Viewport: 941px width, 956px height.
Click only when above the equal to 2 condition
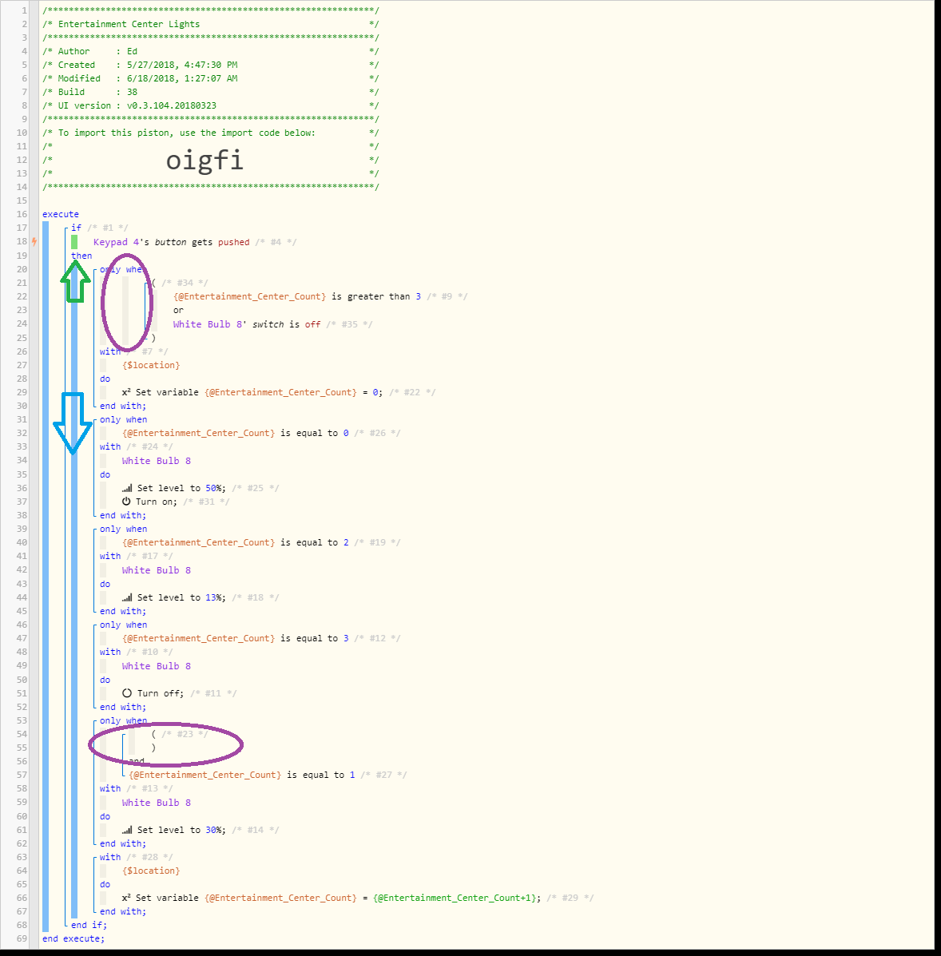coord(123,529)
